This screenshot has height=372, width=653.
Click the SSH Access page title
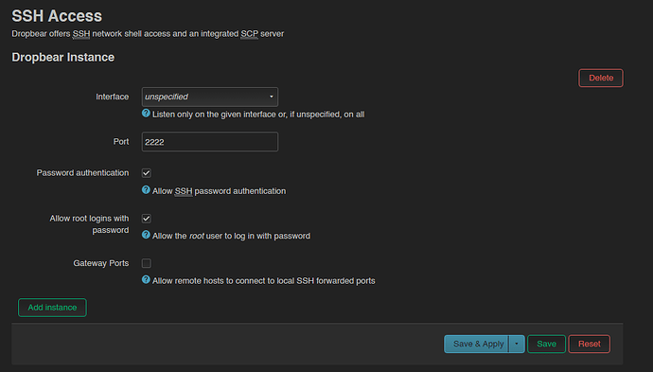[57, 16]
